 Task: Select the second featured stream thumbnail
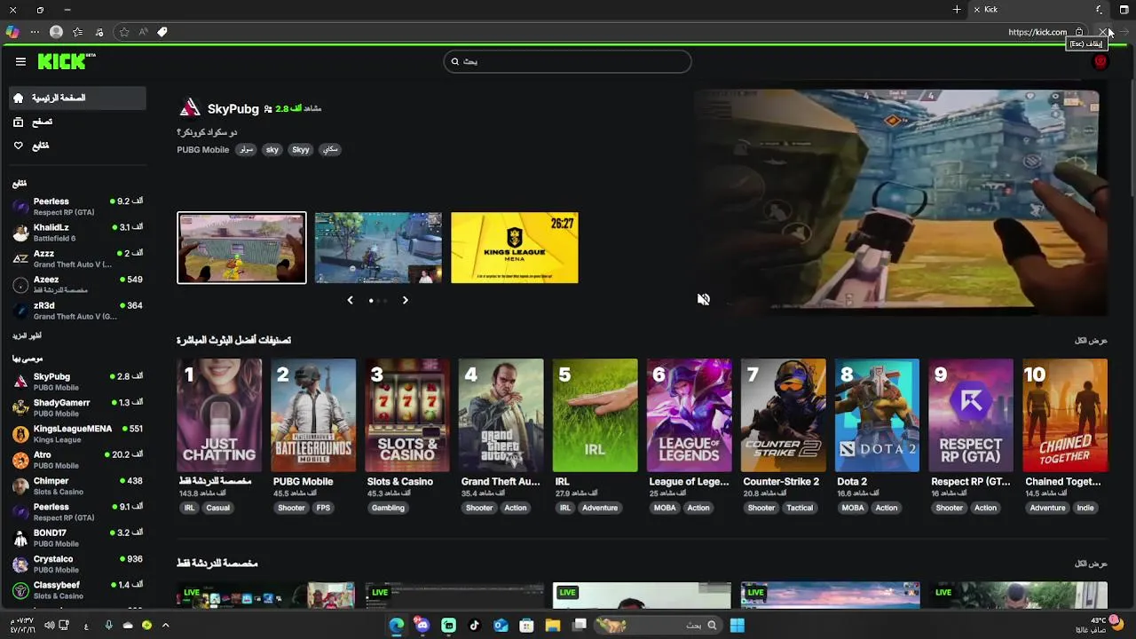[378, 248]
